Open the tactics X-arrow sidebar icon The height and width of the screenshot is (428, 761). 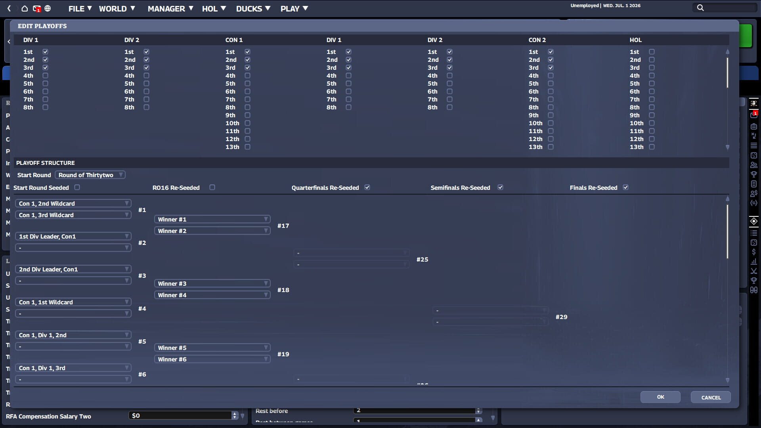[754, 136]
